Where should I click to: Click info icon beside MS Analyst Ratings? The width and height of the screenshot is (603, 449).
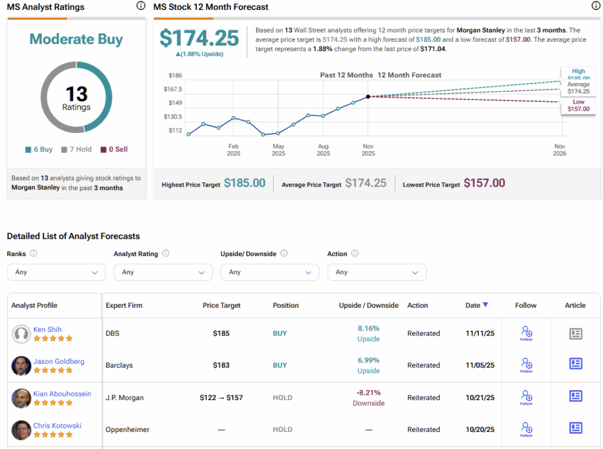[x=141, y=6]
